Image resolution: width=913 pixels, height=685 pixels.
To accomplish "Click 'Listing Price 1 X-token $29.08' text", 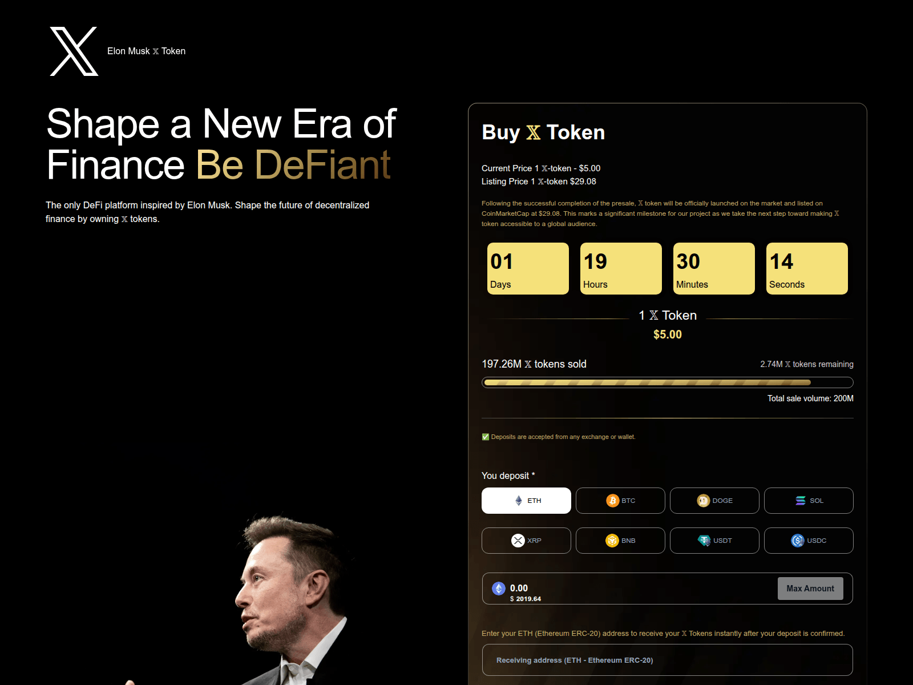I will [x=539, y=182].
